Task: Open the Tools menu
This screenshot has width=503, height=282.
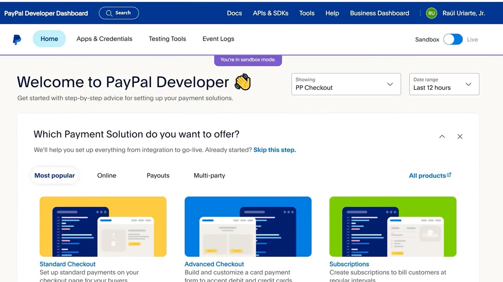Action: coord(307,13)
